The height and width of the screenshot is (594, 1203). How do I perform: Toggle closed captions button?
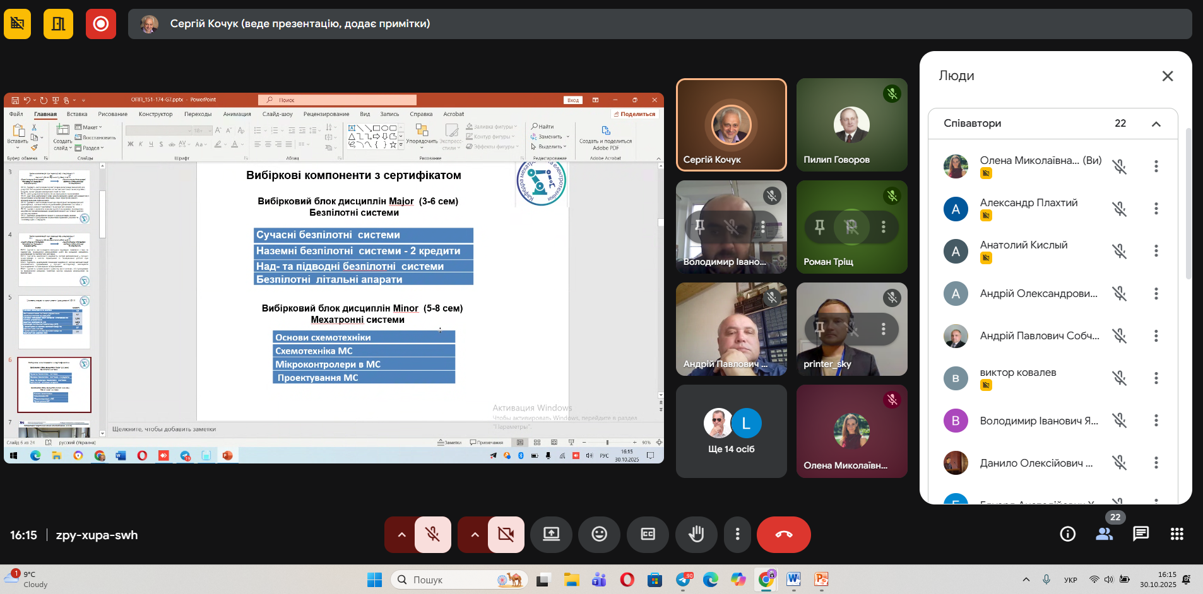(648, 535)
